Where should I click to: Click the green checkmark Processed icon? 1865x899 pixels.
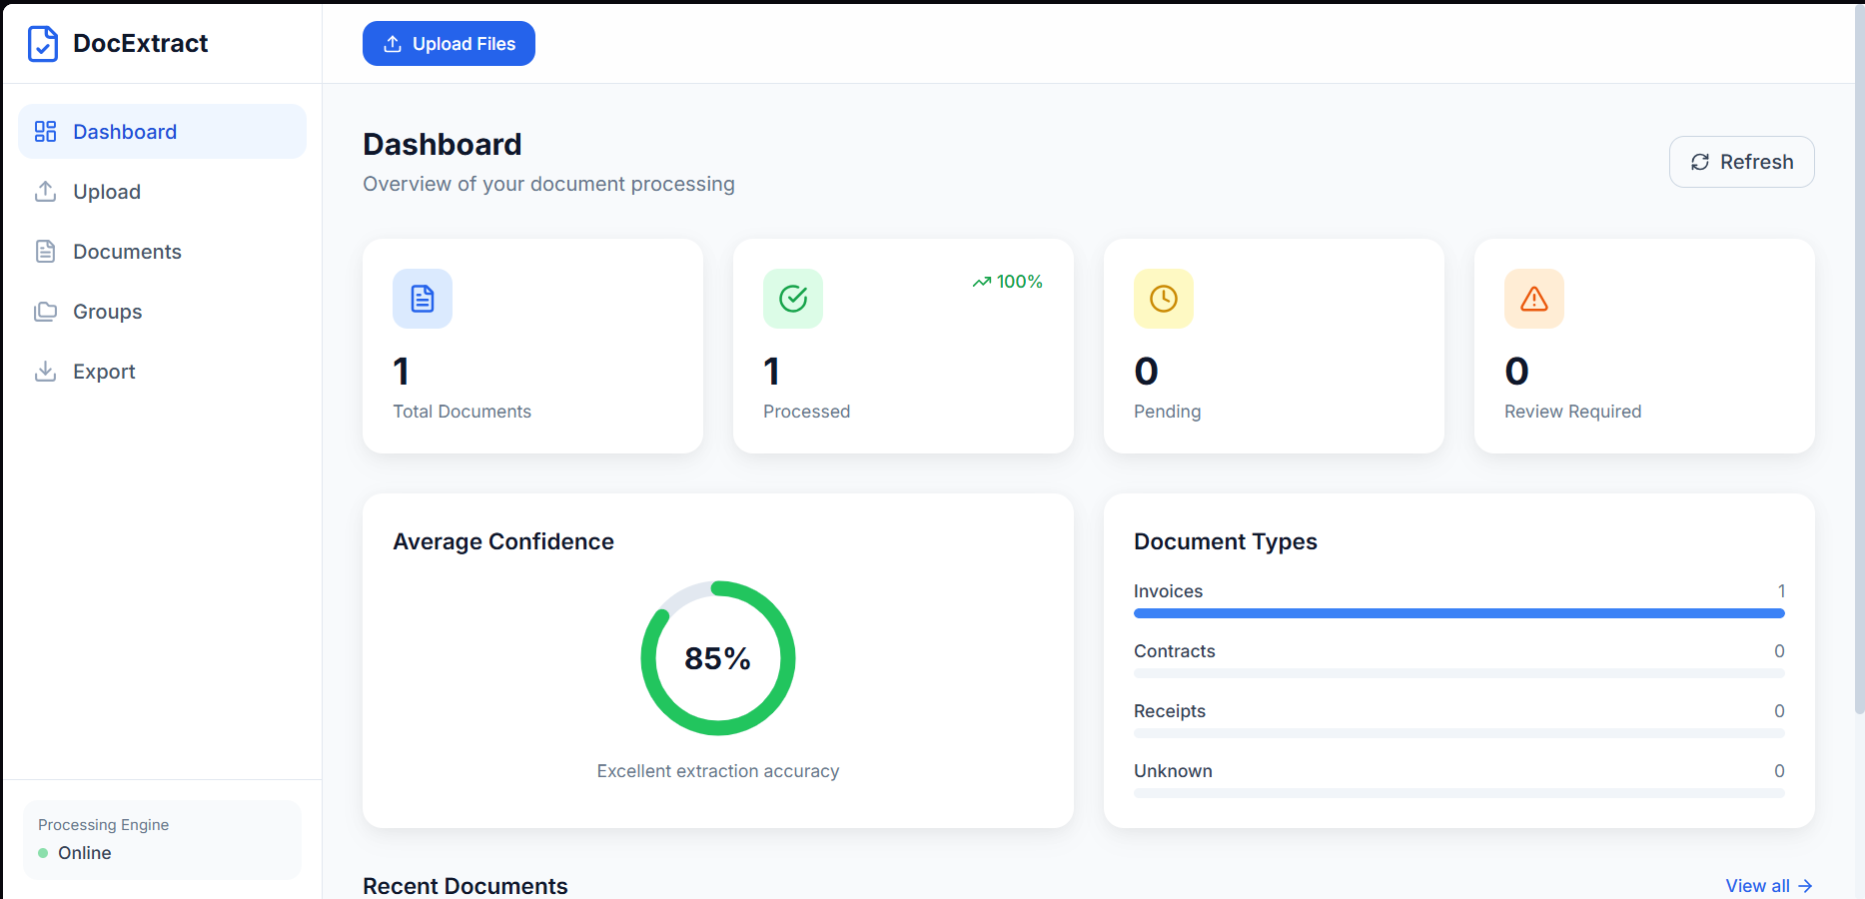793,299
